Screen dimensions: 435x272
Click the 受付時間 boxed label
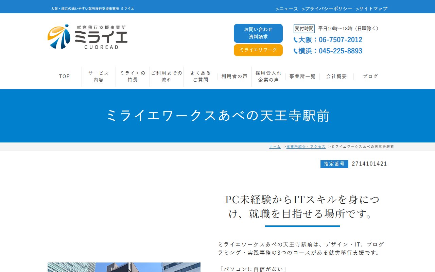[x=304, y=29]
